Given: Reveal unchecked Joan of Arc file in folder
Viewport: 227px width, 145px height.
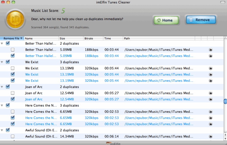Looking at the screenshot, I should pos(211,93).
